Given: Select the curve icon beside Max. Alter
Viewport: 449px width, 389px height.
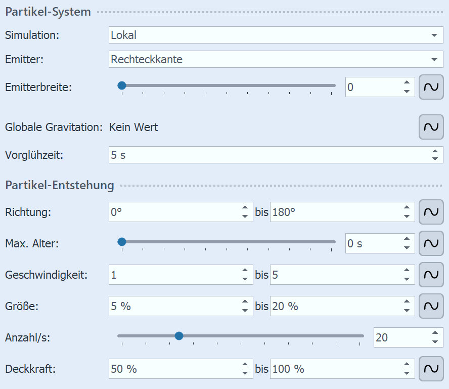Looking at the screenshot, I should [431, 243].
